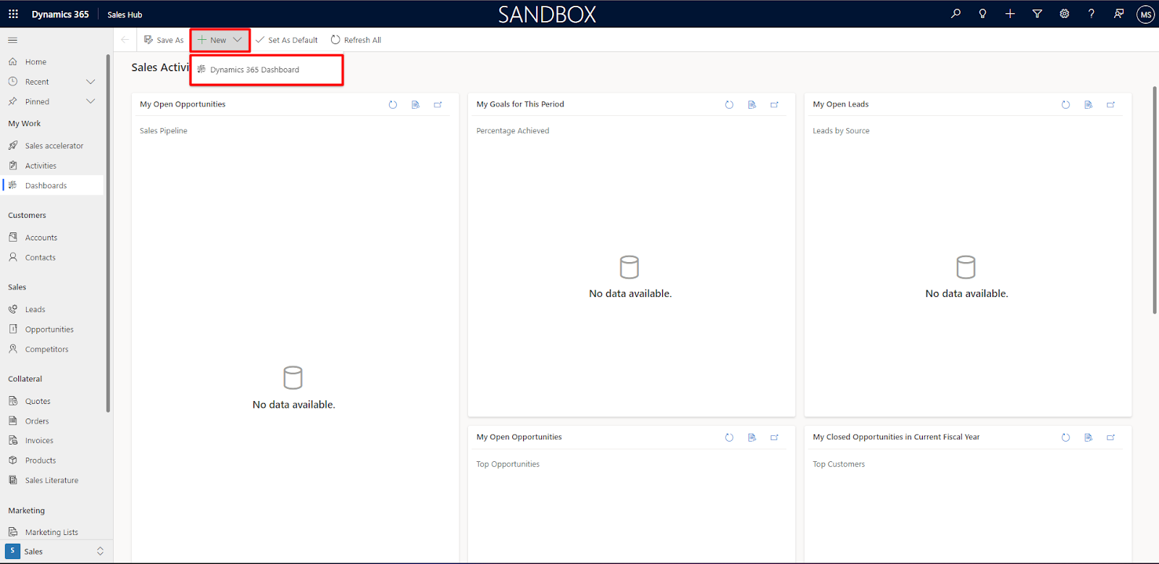Image resolution: width=1159 pixels, height=564 pixels.
Task: Refresh the My Closed Opportunities chart
Action: (1066, 437)
